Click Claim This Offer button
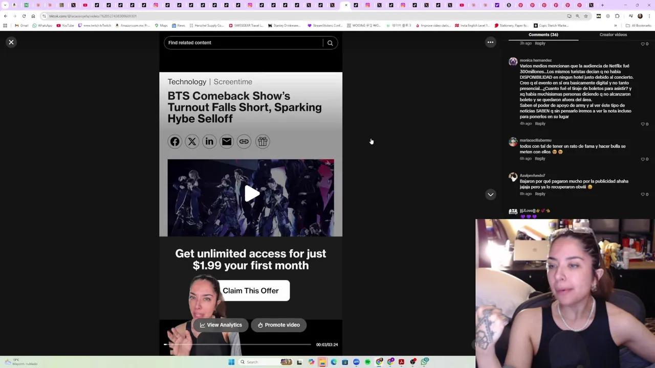 click(251, 291)
